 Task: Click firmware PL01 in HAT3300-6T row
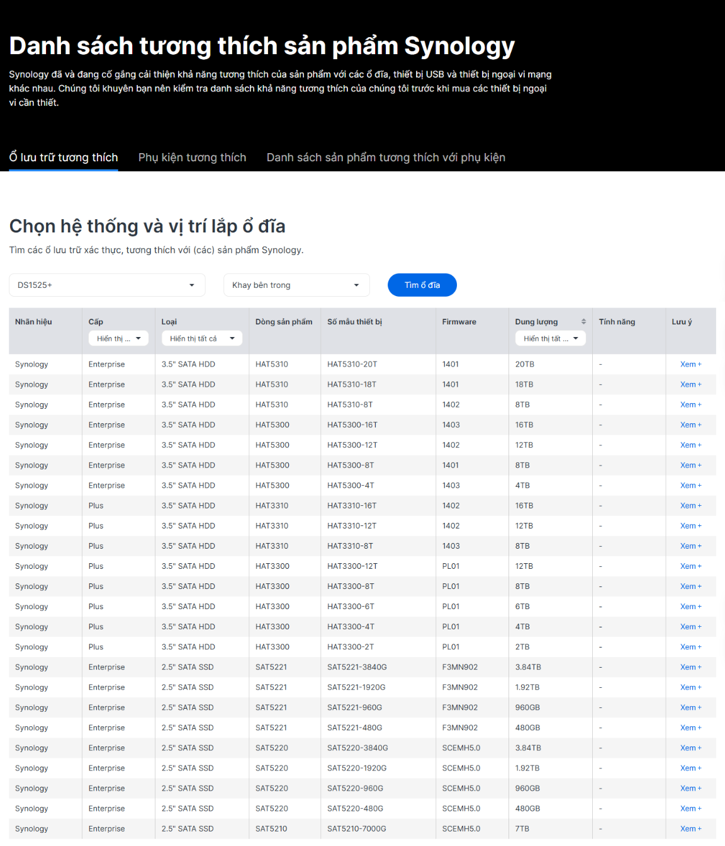click(x=451, y=606)
